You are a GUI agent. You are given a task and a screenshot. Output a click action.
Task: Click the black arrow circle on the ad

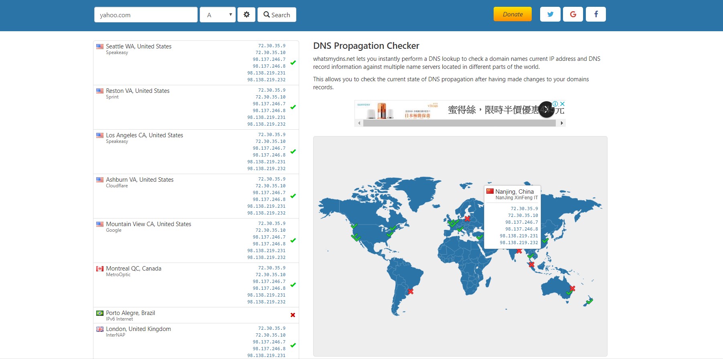pyautogui.click(x=546, y=110)
